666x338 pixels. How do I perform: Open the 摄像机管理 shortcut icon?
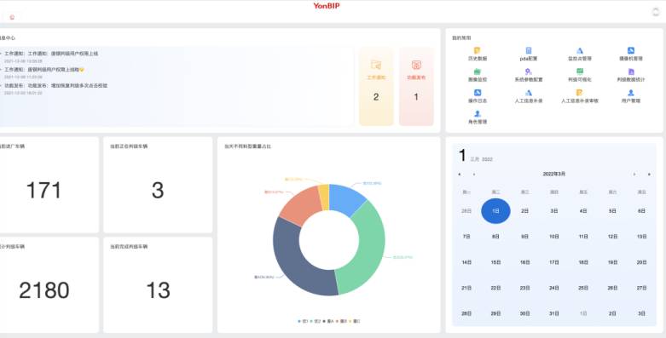(x=631, y=50)
